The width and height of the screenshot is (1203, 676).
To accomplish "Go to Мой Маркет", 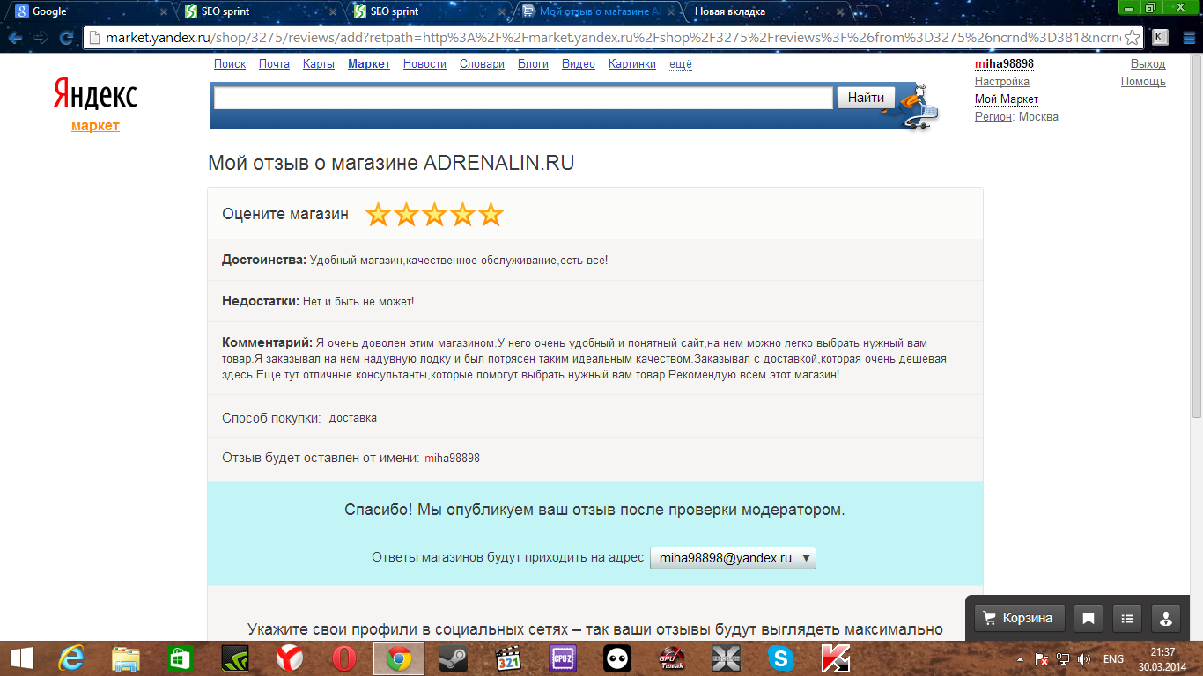I will point(1007,99).
